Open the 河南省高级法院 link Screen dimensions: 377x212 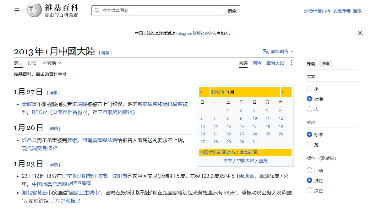pos(100,140)
